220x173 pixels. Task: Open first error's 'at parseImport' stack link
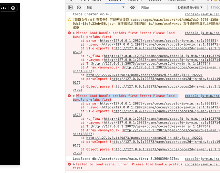point(166,79)
